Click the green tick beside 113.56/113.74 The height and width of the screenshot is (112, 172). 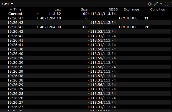pos(89,85)
